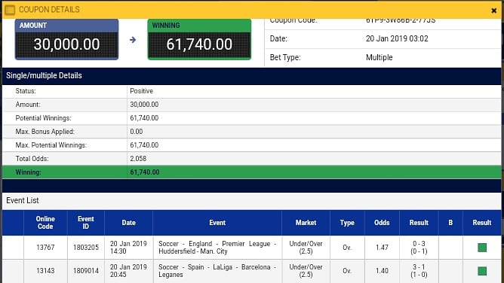Select the Event column header
This screenshot has height=283, width=504.
(x=217, y=223)
